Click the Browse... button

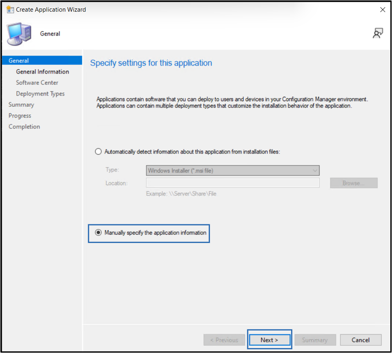click(353, 183)
